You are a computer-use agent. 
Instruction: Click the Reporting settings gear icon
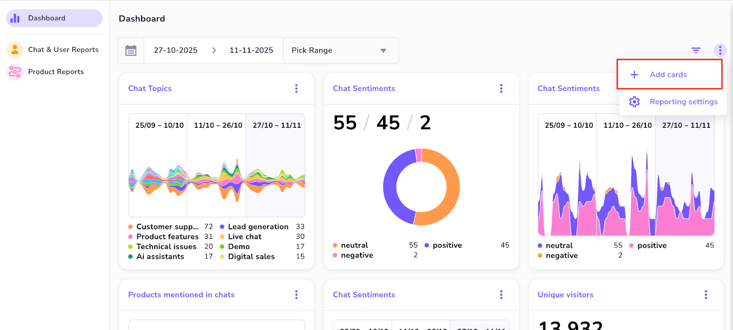634,102
